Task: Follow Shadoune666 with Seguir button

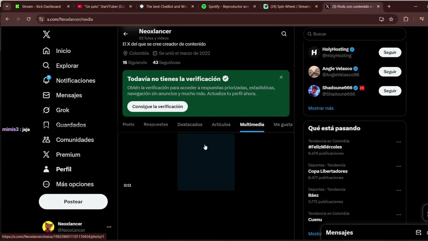Action: (x=390, y=91)
